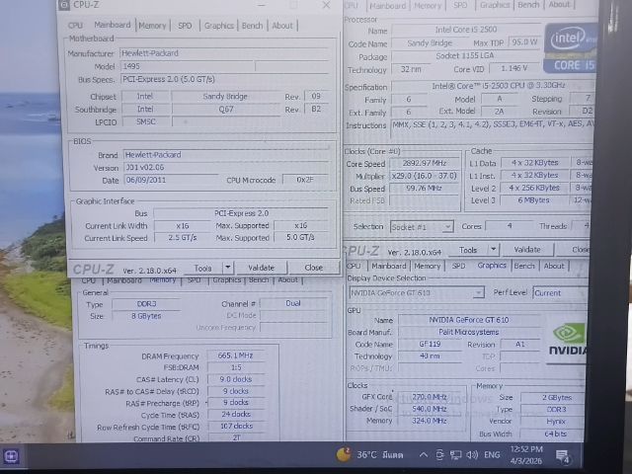Select Bench tab in the Graphics window
The image size is (632, 474).
tap(524, 266)
